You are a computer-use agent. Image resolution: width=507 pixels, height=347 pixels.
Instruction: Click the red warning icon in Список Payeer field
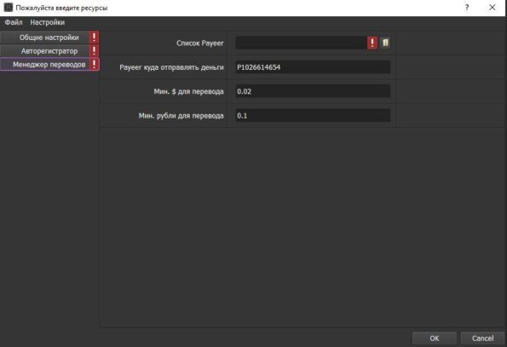click(372, 43)
